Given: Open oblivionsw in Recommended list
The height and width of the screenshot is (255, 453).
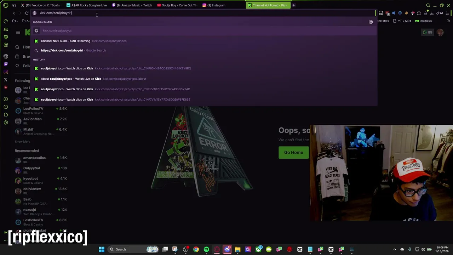Looking at the screenshot, I should (41, 191).
